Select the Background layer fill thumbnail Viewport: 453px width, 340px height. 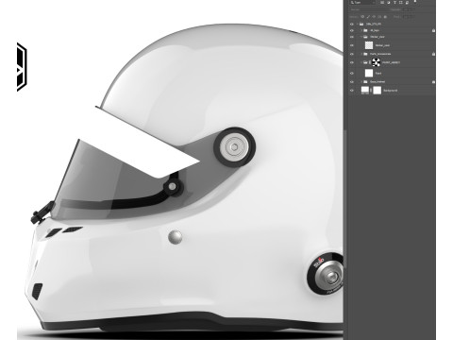tap(365, 90)
